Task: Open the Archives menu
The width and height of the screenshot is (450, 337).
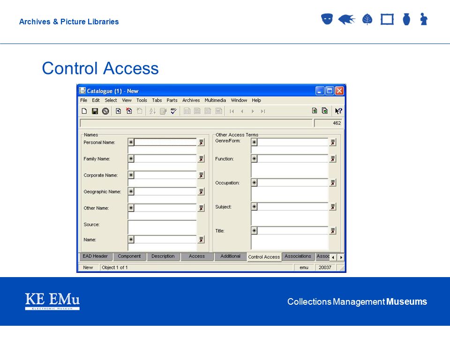Action: (x=191, y=100)
